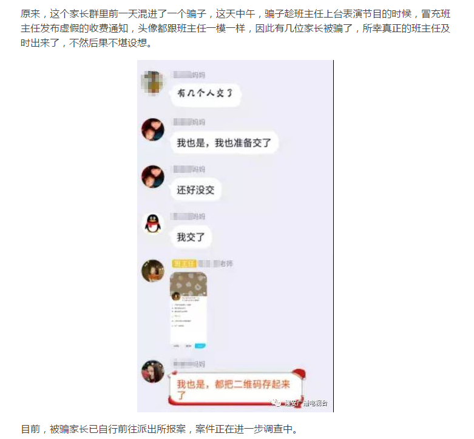This screenshot has height=439, width=474.
Task: Click the last parent's avatar at bottom
Action: (x=153, y=371)
